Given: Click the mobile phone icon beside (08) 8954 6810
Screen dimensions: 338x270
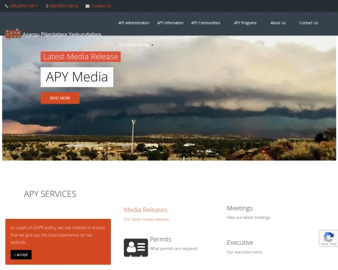Looking at the screenshot, I should pyautogui.click(x=47, y=6).
